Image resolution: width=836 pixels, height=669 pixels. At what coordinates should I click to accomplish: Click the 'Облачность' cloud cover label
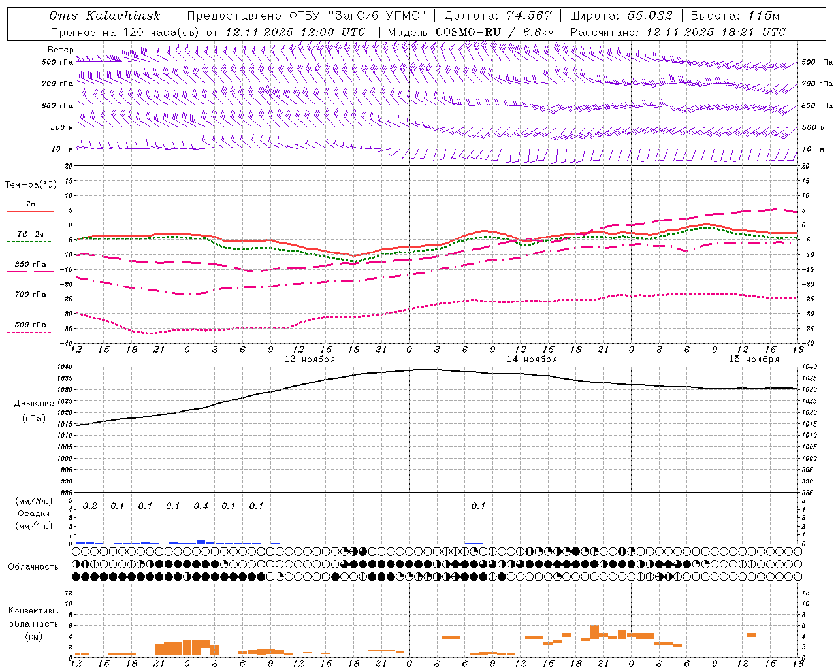[x=33, y=567]
